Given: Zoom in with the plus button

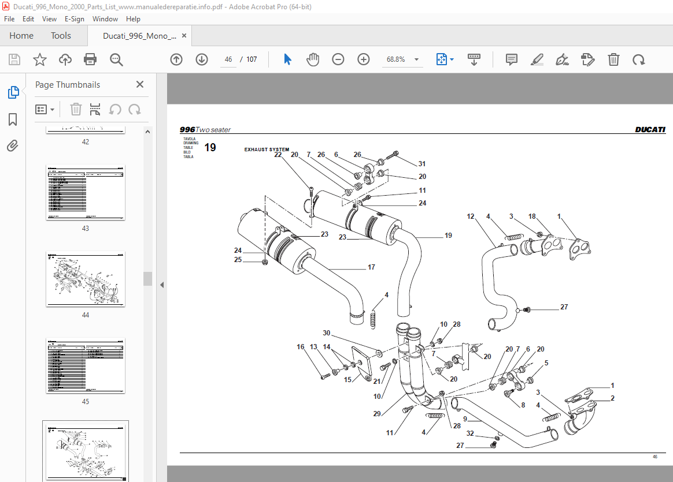Looking at the screenshot, I should point(364,59).
